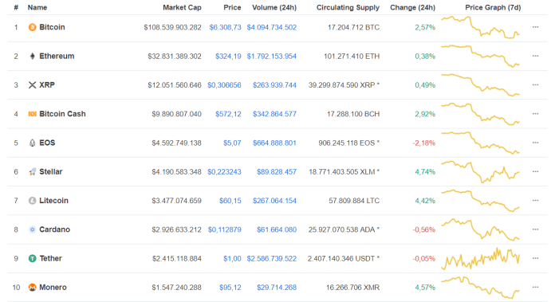Viewport: 555px width, 302px height.
Task: Open Cardano 7-day price graph
Action: [480, 229]
